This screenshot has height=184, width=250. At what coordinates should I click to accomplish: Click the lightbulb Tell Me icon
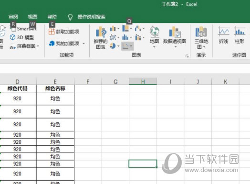[x=70, y=17]
